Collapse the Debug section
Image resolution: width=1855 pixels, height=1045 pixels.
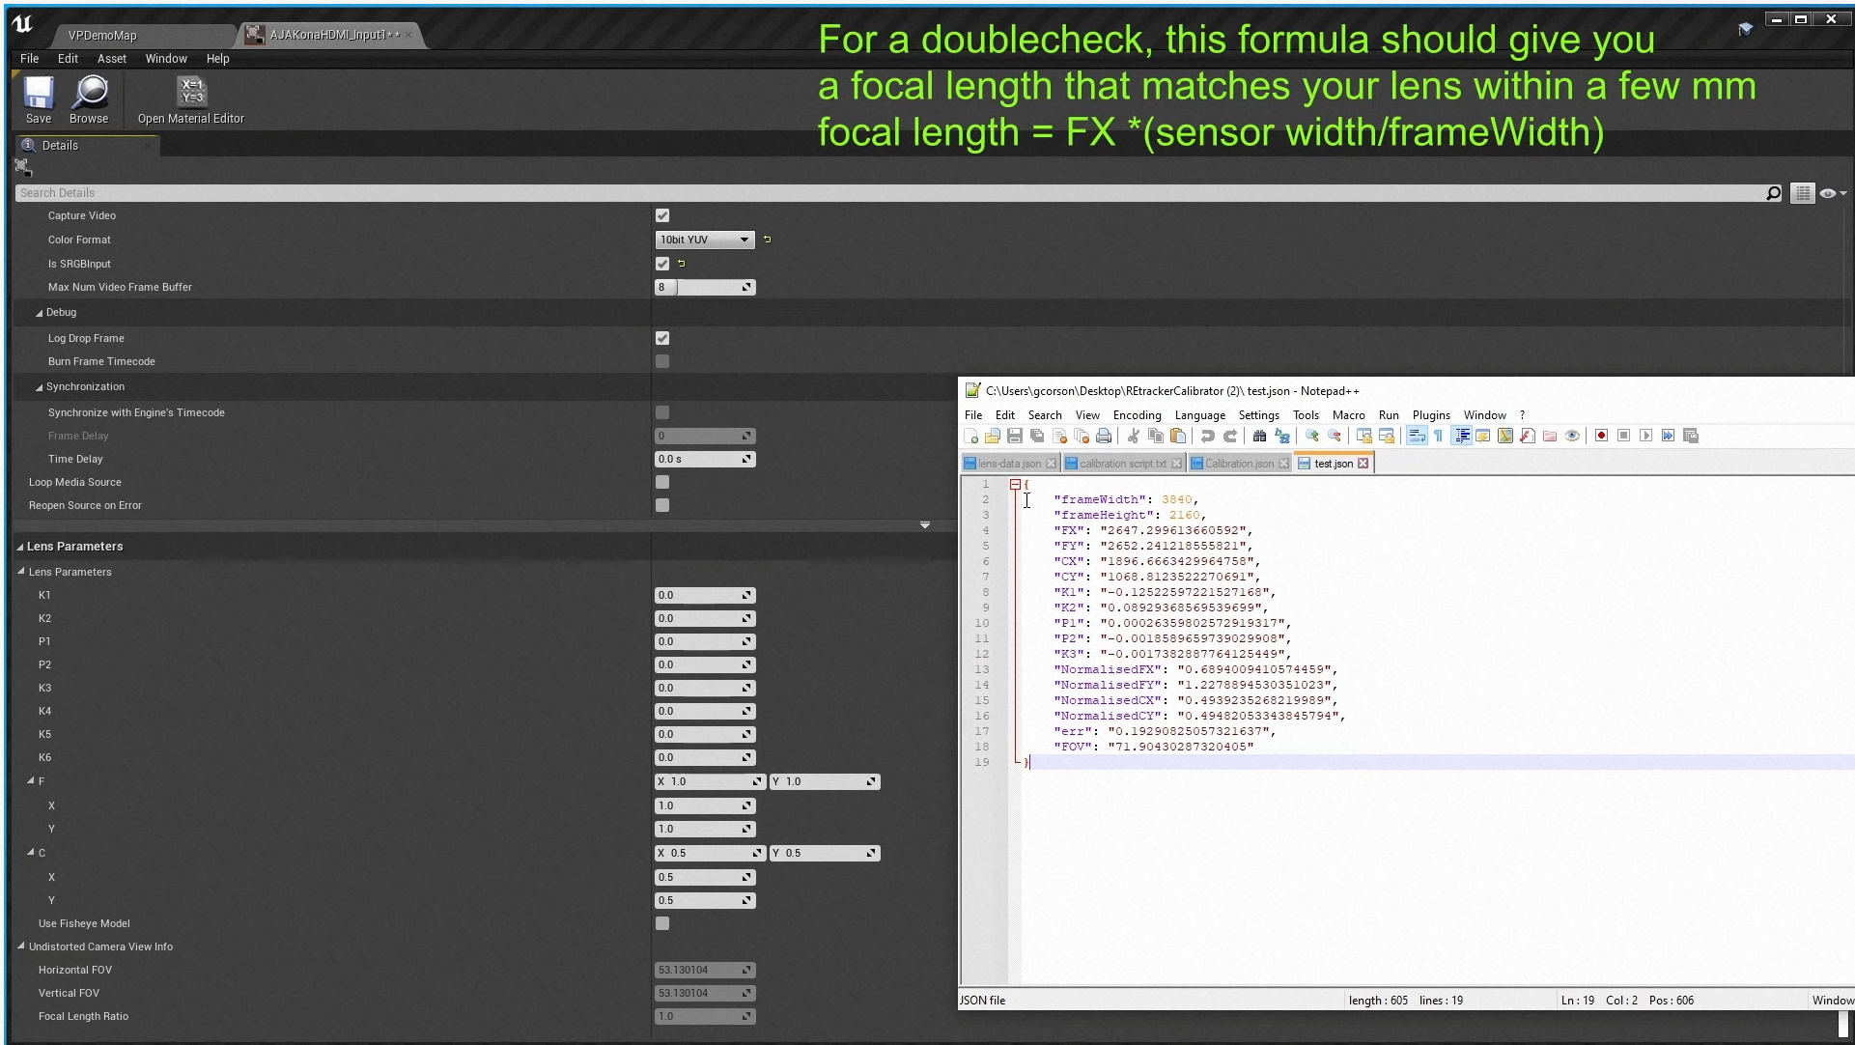[x=40, y=313]
